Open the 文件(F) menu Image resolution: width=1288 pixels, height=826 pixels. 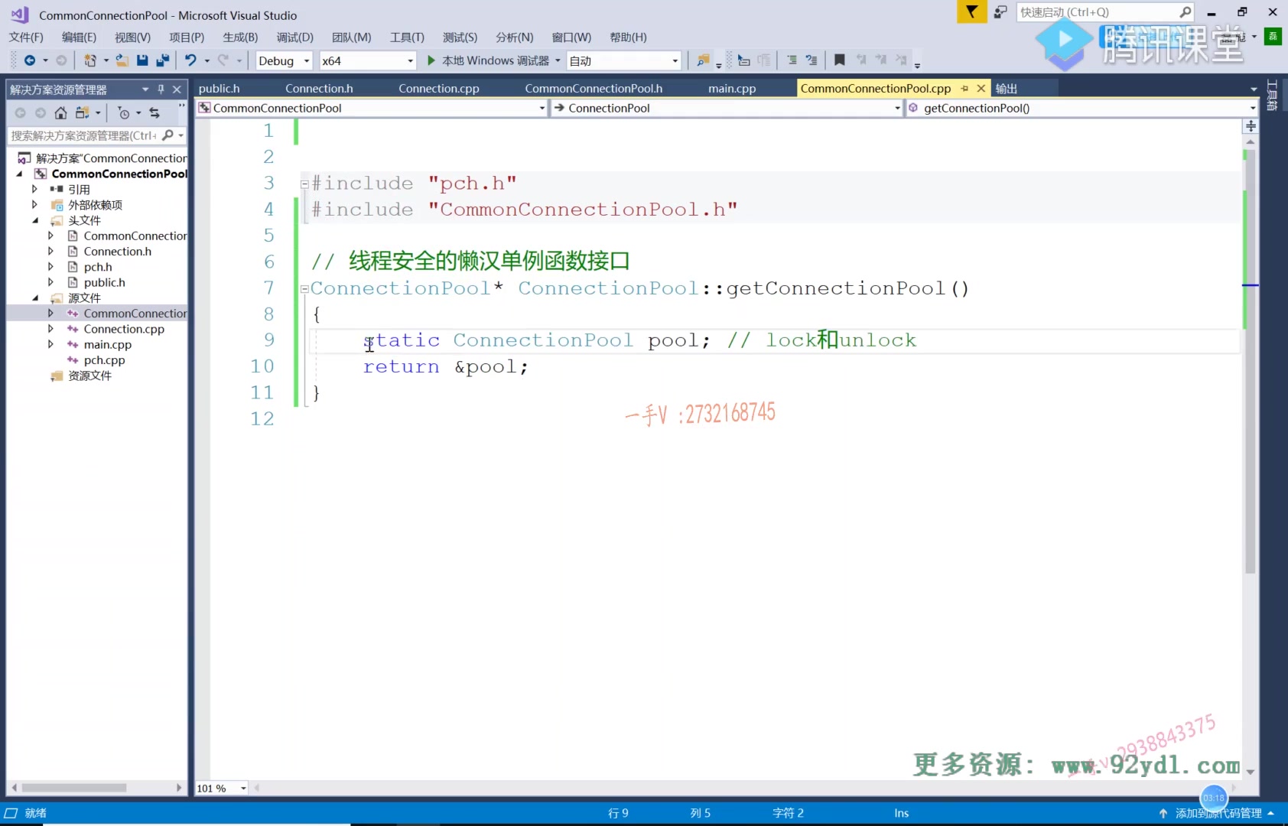26,37
